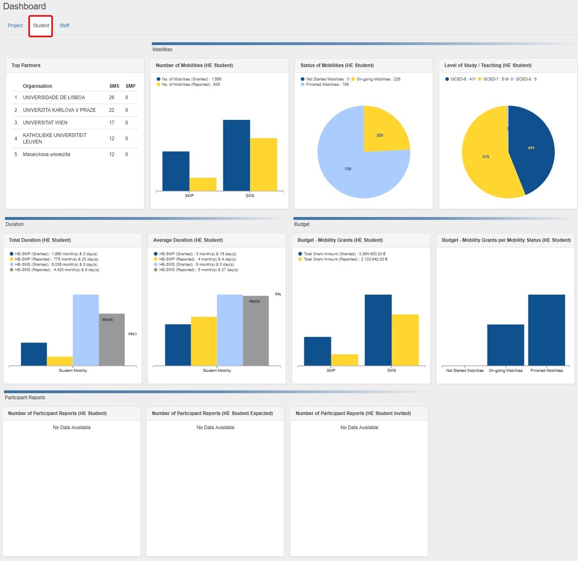Click SMP reported yellow bar in Number of Mobilities

click(x=203, y=184)
